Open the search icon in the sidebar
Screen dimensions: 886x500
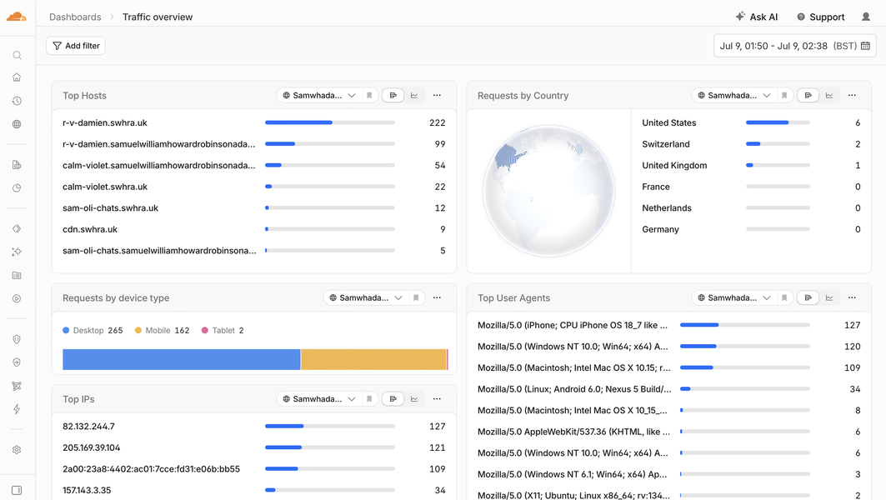(x=17, y=55)
